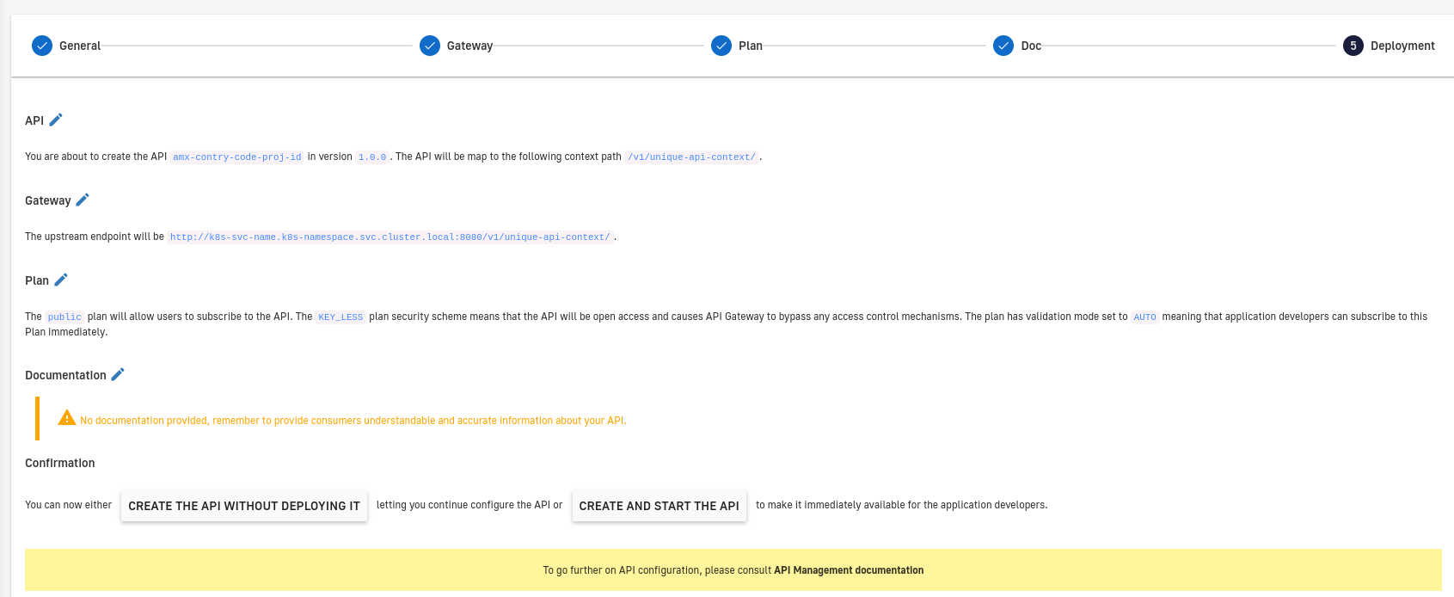Click the upstream endpoint URL text
The image size is (1454, 597).
pyautogui.click(x=390, y=237)
